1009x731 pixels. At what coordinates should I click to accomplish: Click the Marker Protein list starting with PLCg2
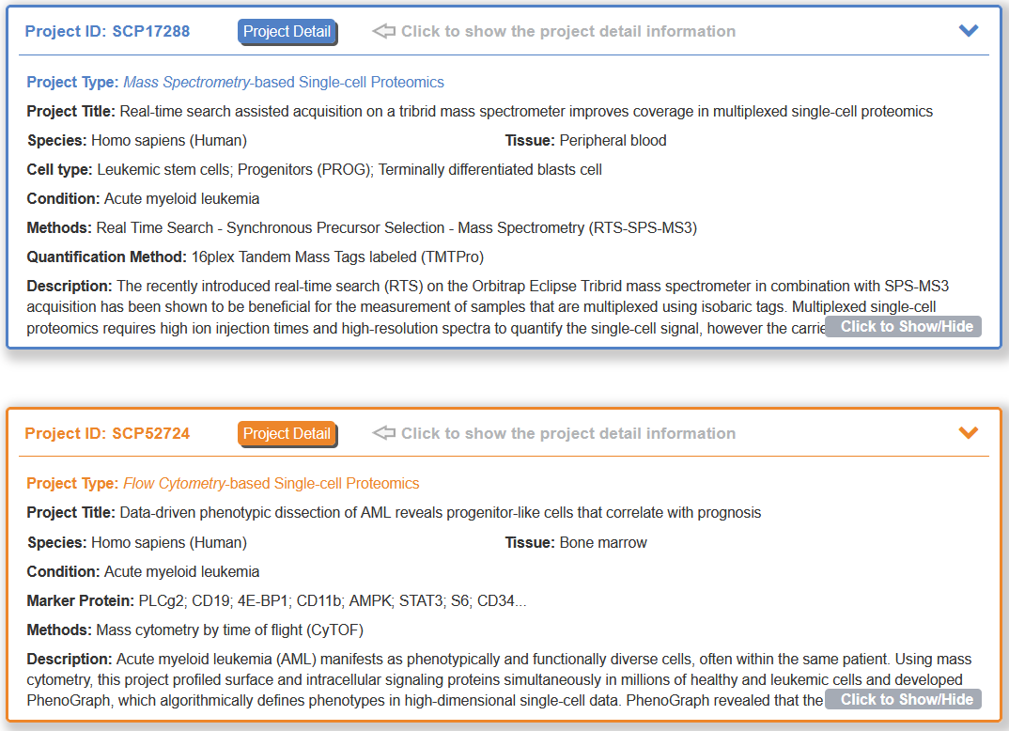[332, 601]
